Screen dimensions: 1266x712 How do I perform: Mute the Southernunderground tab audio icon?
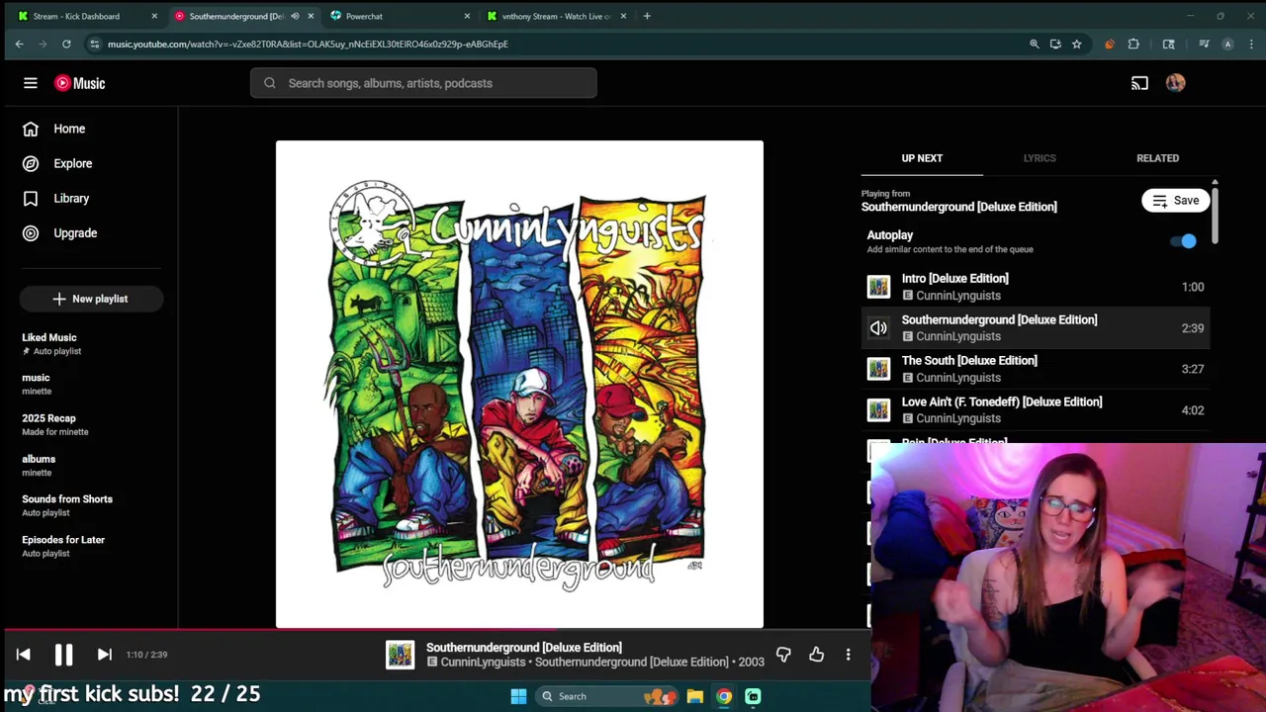(x=295, y=16)
